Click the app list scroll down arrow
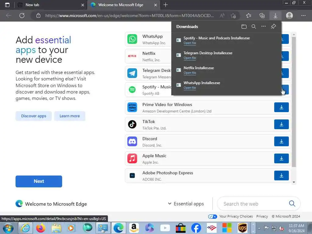The height and width of the screenshot is (234, 312). click(x=294, y=182)
